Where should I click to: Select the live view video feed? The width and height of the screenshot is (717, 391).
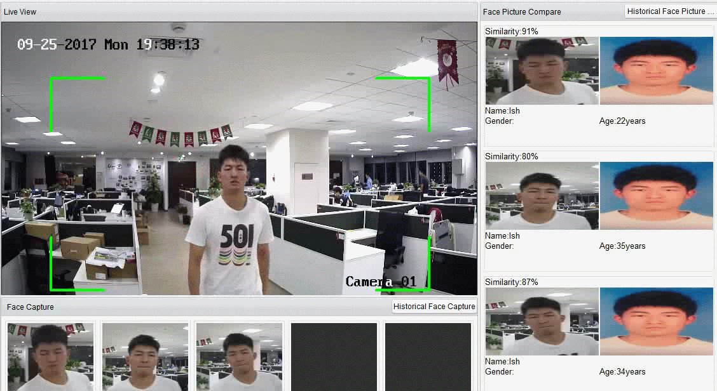(239, 159)
